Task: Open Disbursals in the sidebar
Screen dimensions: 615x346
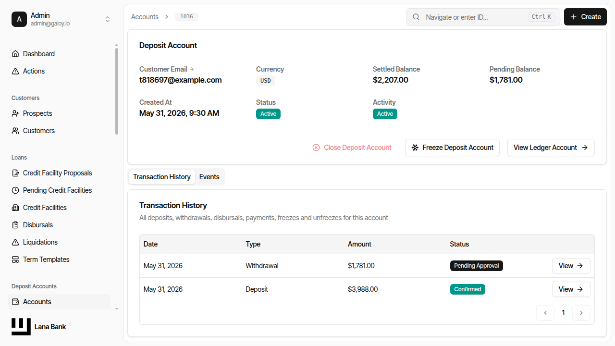Action: pos(60,225)
